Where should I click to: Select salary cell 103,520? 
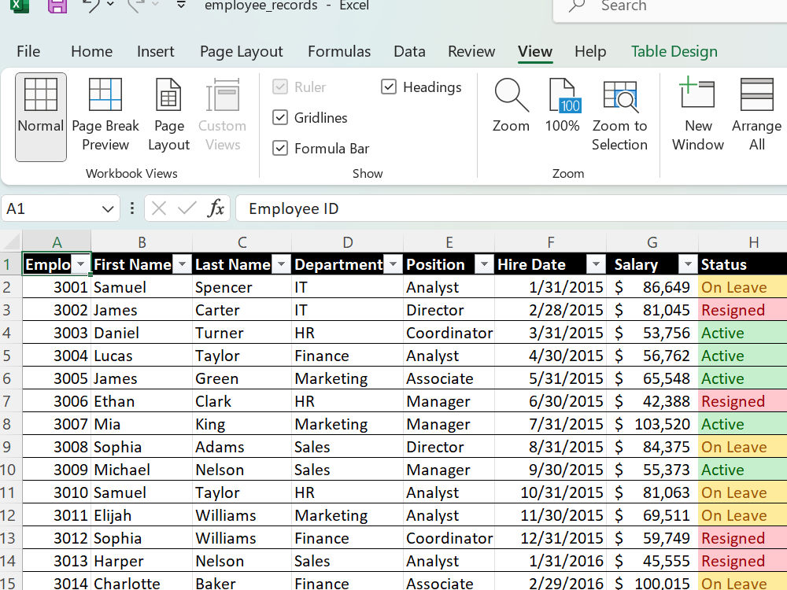652,424
